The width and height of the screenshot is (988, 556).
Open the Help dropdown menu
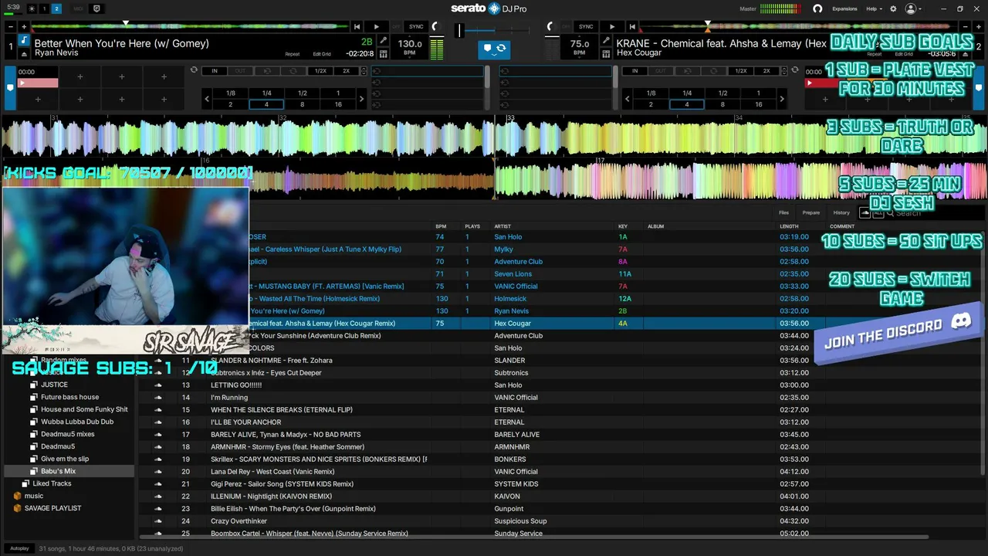coord(873,8)
